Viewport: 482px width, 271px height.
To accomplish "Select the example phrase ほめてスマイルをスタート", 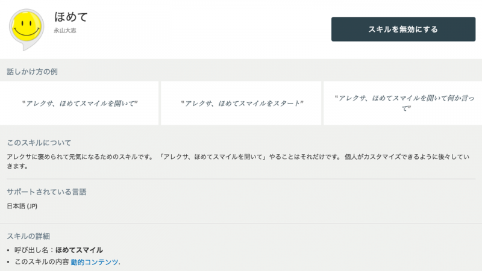I will tap(242, 103).
